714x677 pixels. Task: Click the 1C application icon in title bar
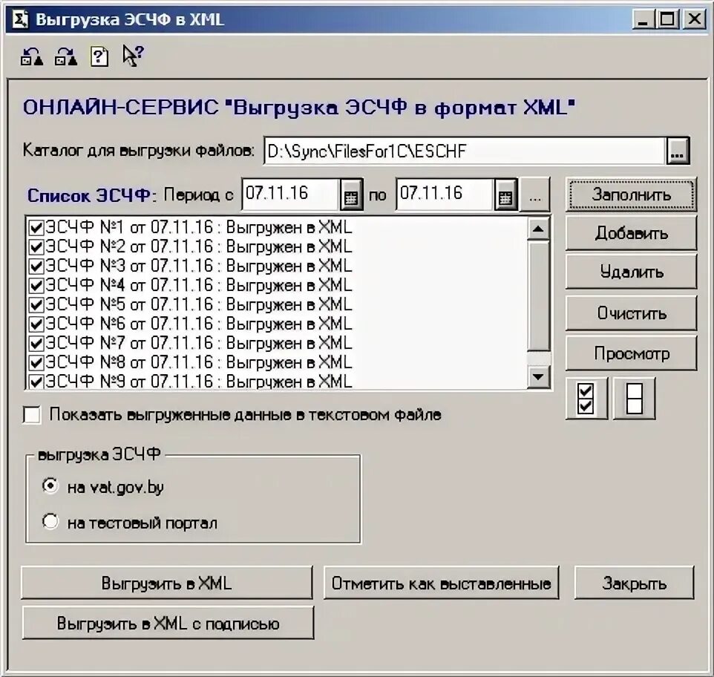pyautogui.click(x=20, y=19)
